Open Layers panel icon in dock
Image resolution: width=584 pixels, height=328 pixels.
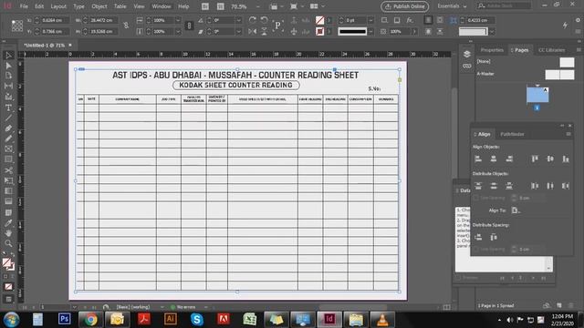coord(467,54)
